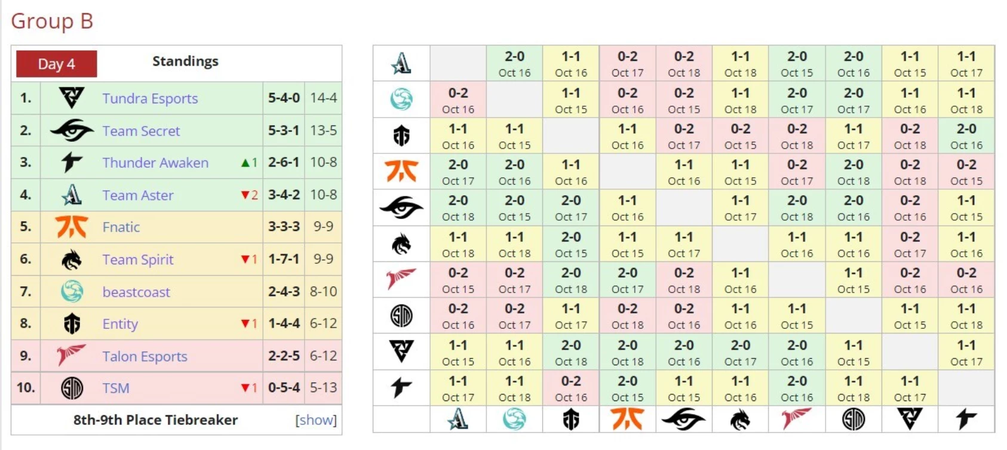Click TSM logo in standings row 10
This screenshot has width=1007, height=450.
pyautogui.click(x=72, y=388)
